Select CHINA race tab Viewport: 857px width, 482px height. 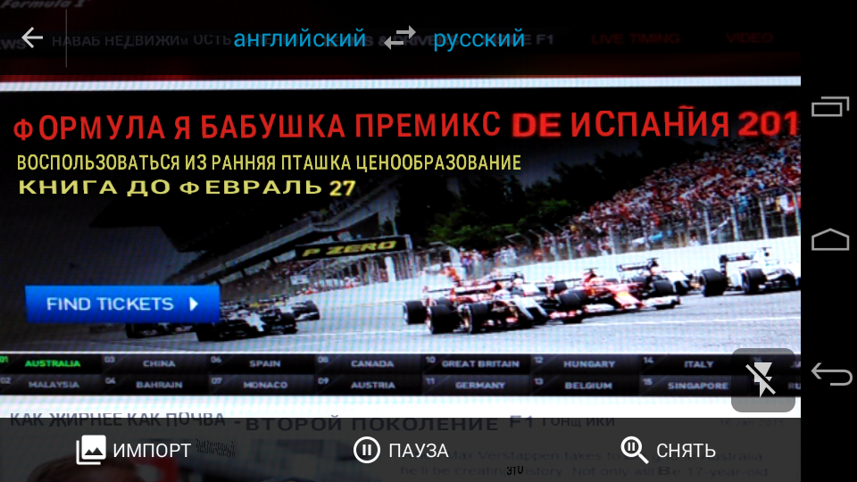[159, 363]
